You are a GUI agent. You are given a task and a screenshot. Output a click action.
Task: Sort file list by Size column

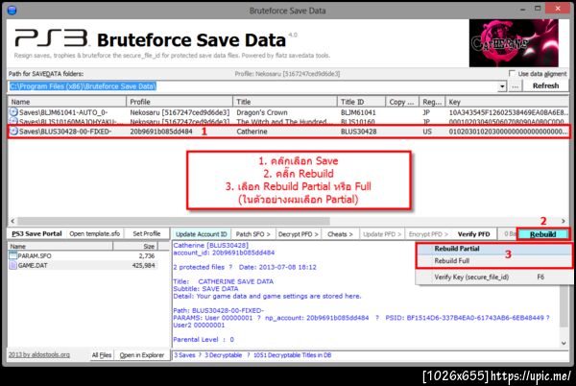click(x=135, y=246)
